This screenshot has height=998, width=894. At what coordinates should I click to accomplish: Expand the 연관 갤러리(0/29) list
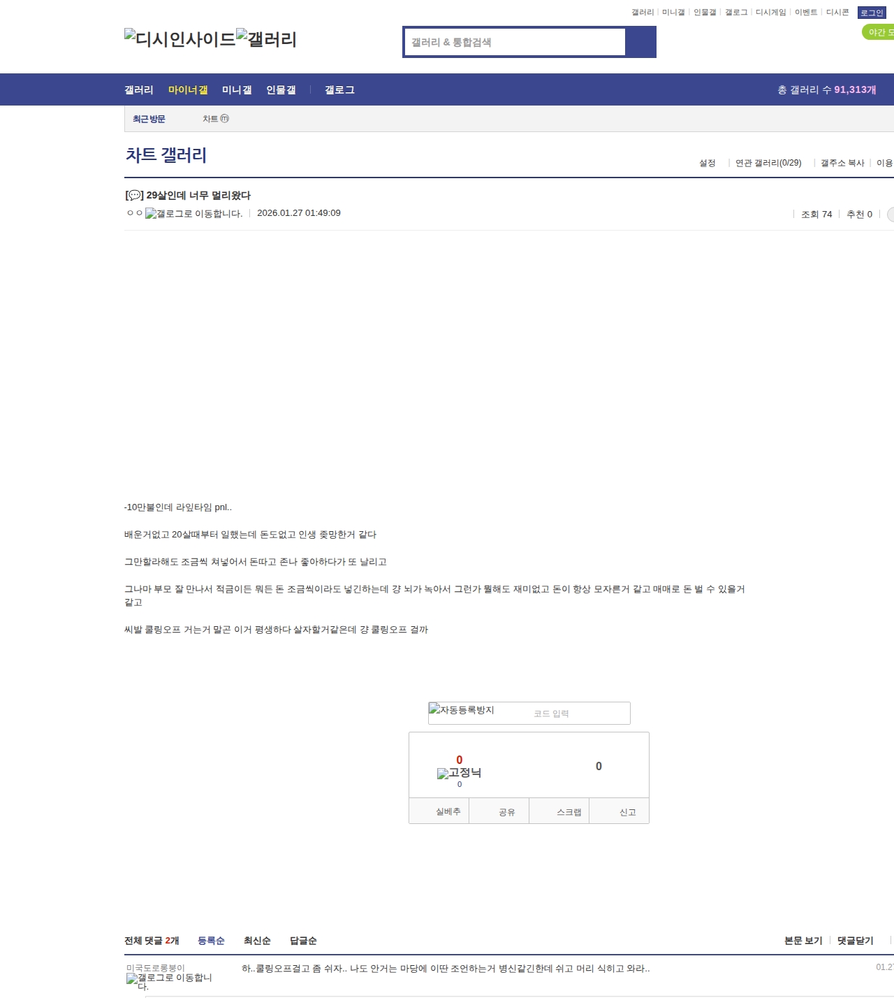[x=768, y=163]
